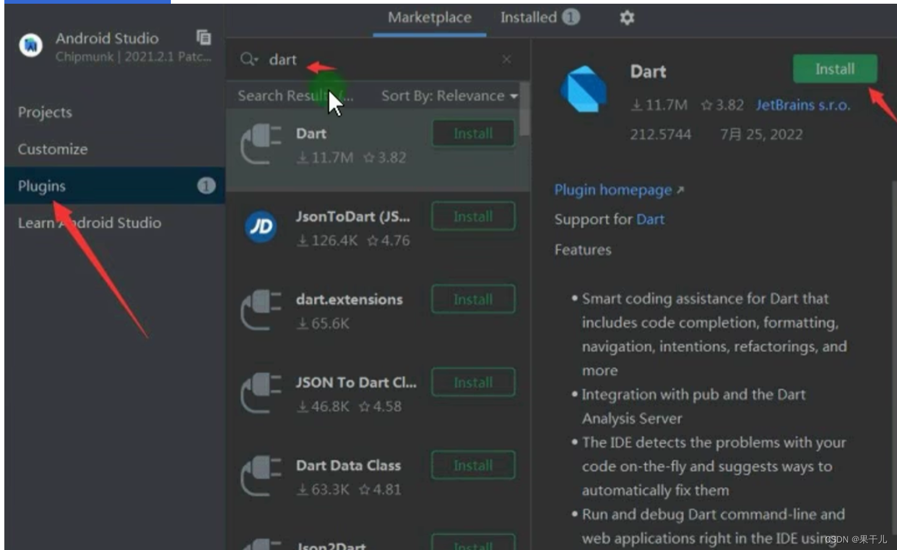This screenshot has width=897, height=550.
Task: Open Projects in the sidebar
Action: [45, 112]
